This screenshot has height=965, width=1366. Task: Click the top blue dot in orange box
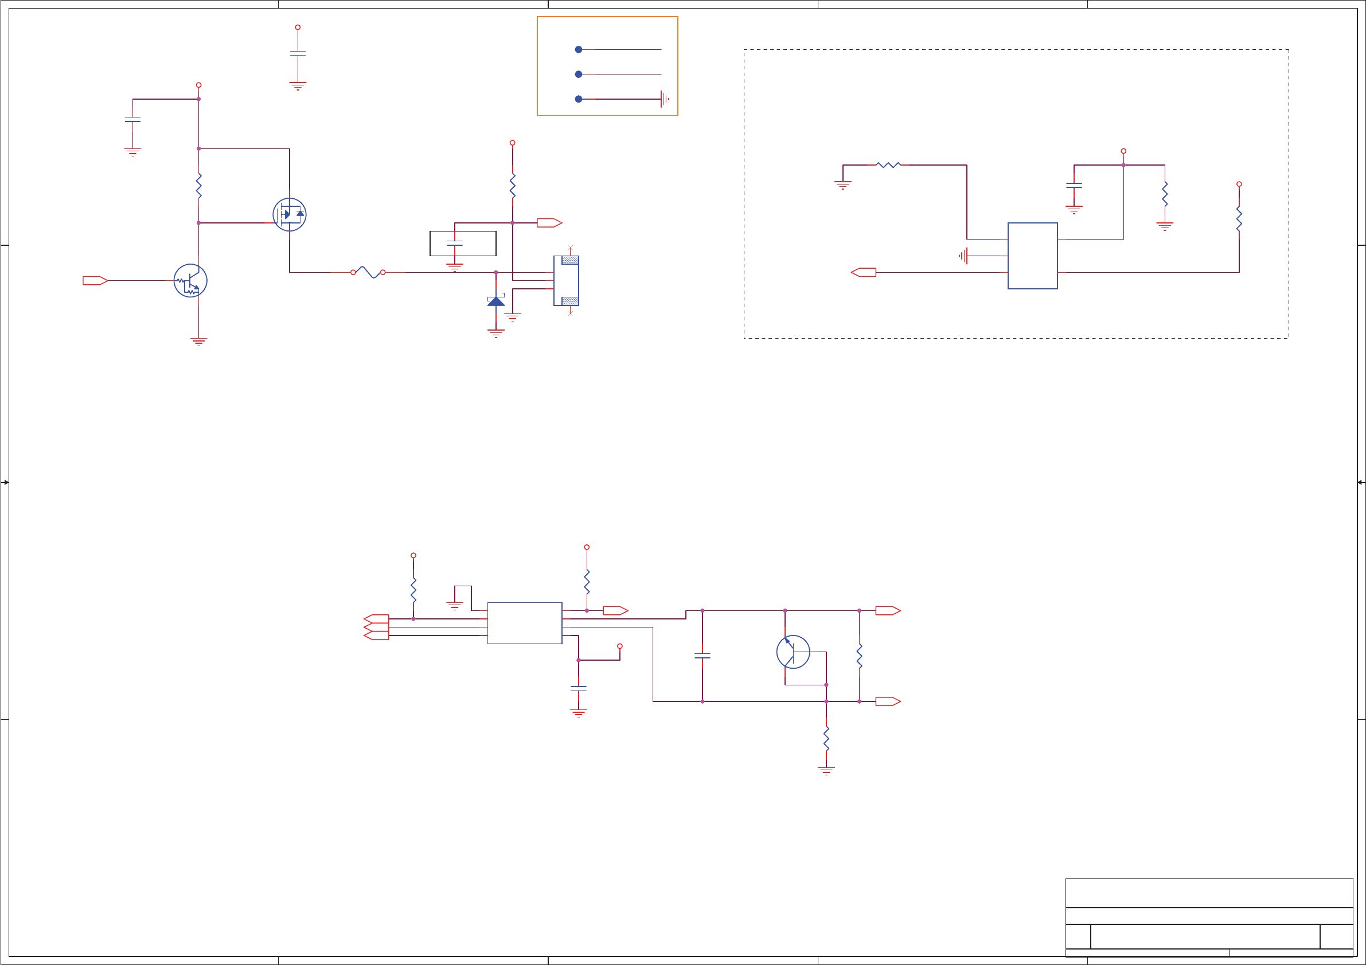pos(578,50)
